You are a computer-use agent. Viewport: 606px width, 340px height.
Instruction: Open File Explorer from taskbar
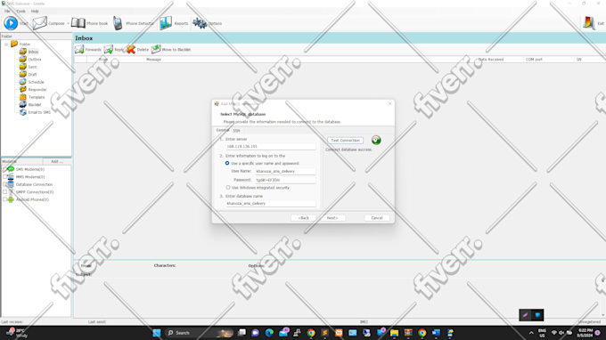pos(394,333)
